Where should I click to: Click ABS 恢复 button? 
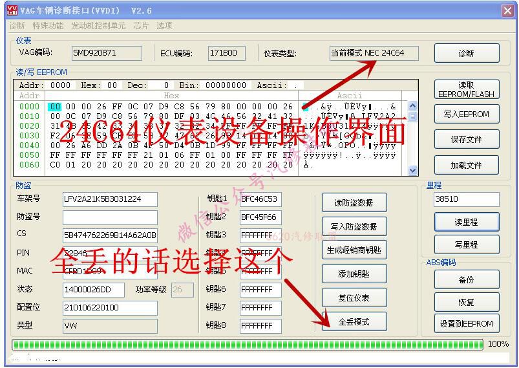click(467, 302)
